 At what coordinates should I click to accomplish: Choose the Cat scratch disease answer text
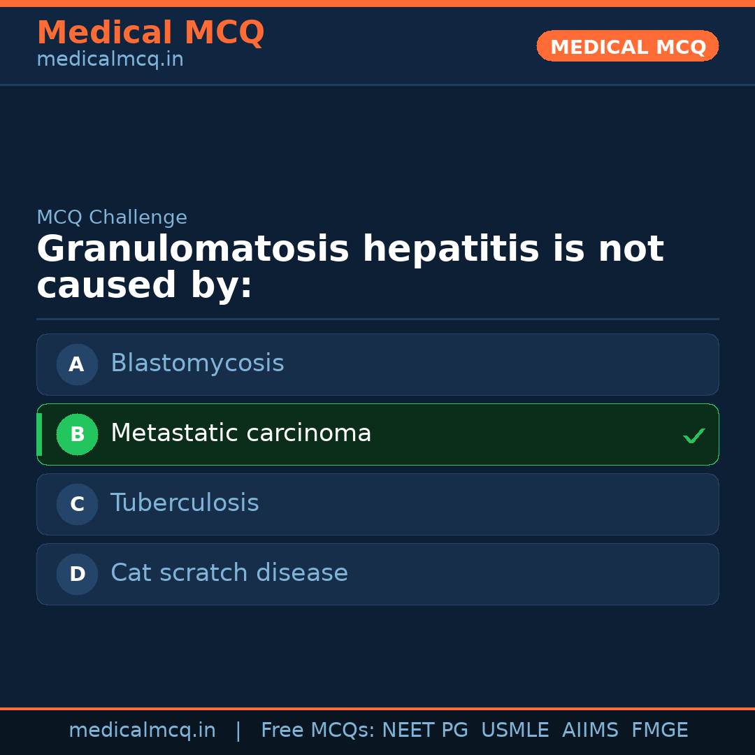(229, 573)
